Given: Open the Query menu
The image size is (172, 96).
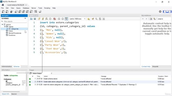Looking at the screenshot, I should [18, 8].
